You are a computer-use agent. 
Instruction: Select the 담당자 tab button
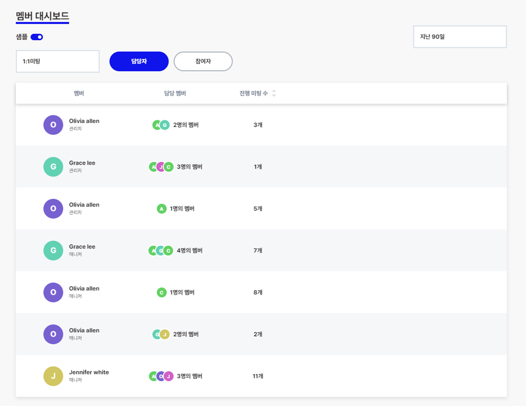(139, 62)
